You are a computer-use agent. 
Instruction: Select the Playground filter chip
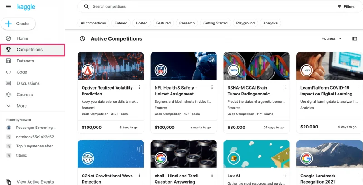pos(245,23)
